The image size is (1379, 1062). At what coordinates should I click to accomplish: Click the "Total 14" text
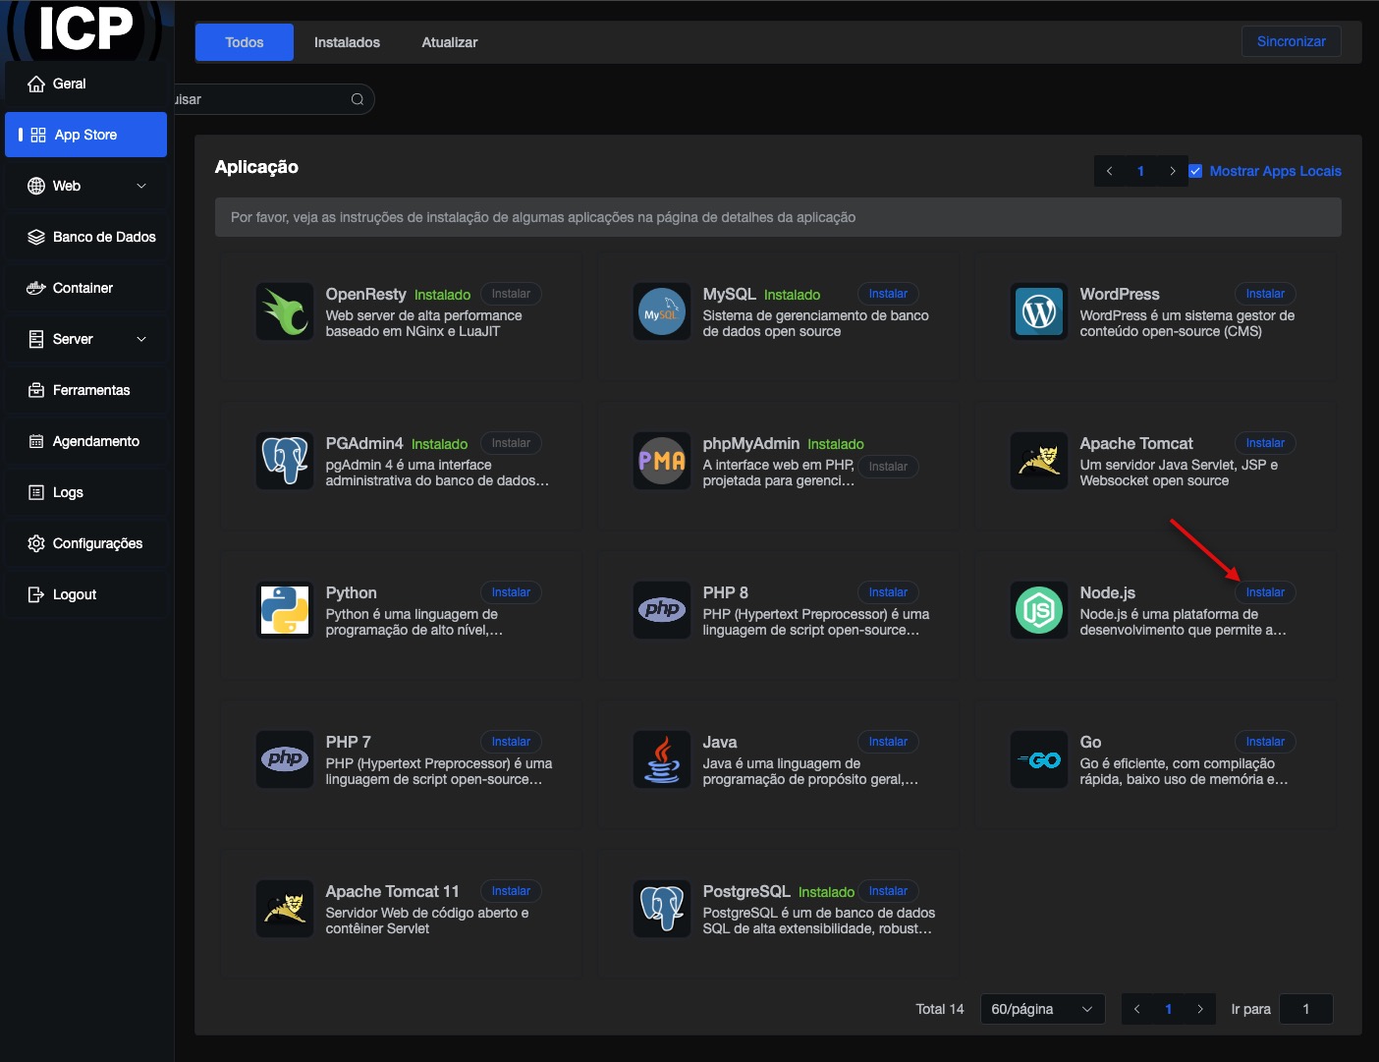tap(940, 1009)
